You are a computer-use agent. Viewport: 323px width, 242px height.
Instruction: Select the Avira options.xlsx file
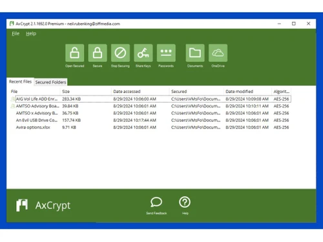coord(33,127)
